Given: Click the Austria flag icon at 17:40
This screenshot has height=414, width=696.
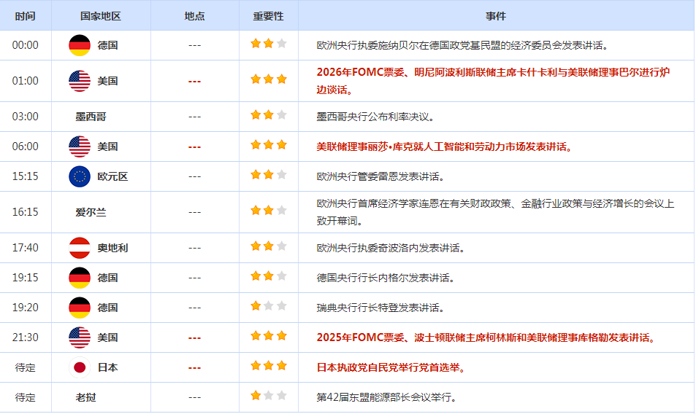Looking at the screenshot, I should click(x=79, y=248).
